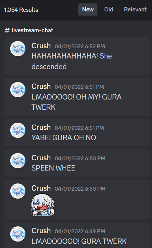Jump to the "SPEEN WHEE" message
The width and height of the screenshot is (152, 248).
[x=77, y=163]
